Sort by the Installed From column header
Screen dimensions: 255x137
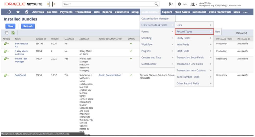click(x=224, y=39)
